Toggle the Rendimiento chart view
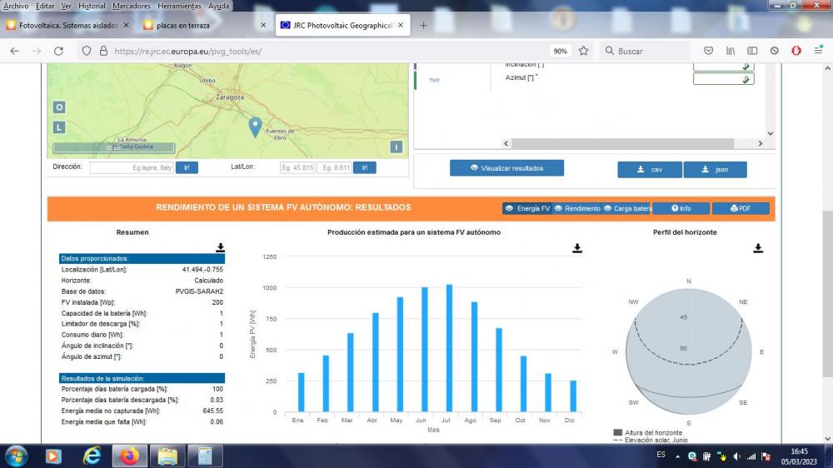Viewport: 833px width, 468px height. click(x=577, y=208)
